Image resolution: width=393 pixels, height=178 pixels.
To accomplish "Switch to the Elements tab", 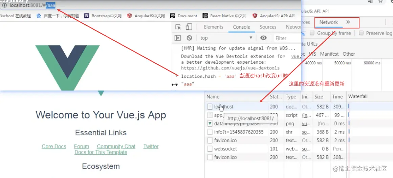I will point(214,27).
